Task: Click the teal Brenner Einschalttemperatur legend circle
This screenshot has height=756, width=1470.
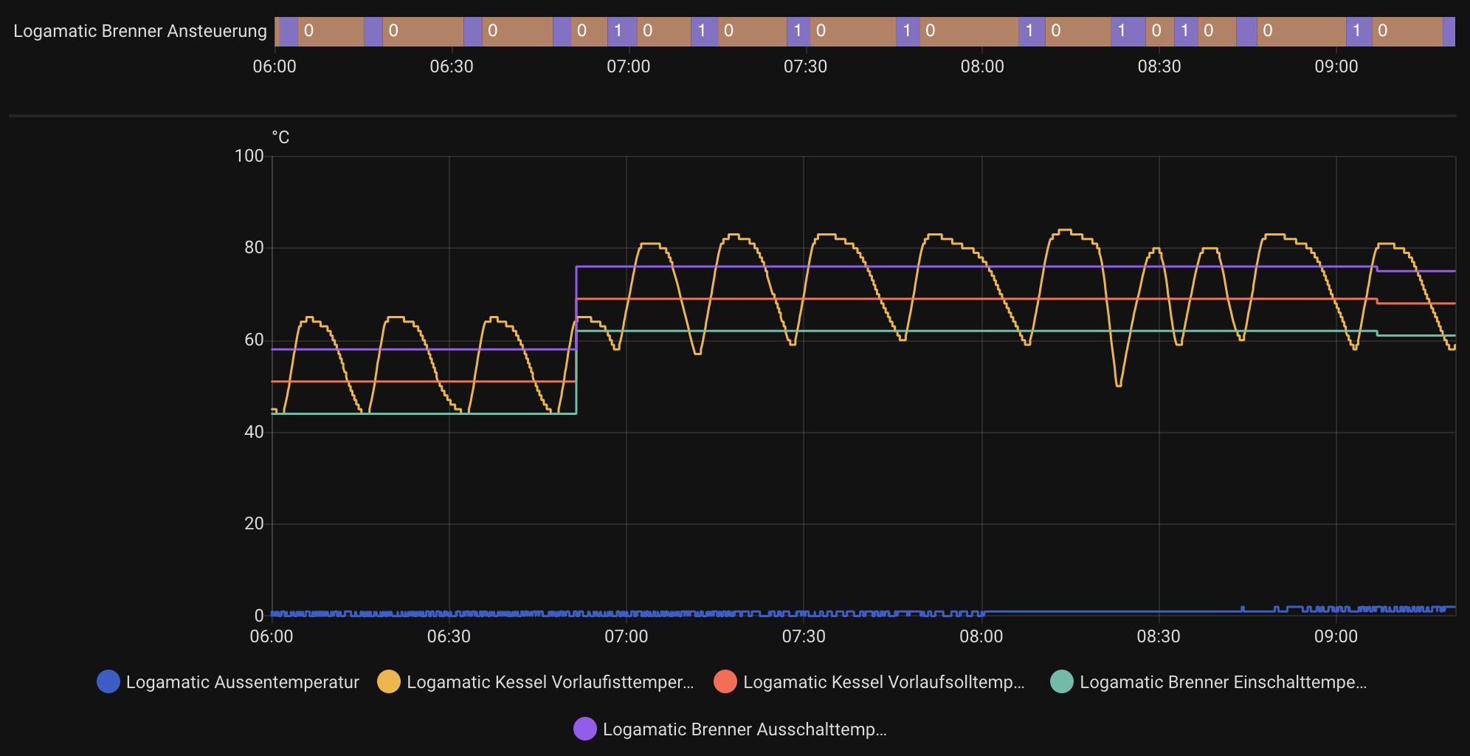Action: pyautogui.click(x=1062, y=681)
